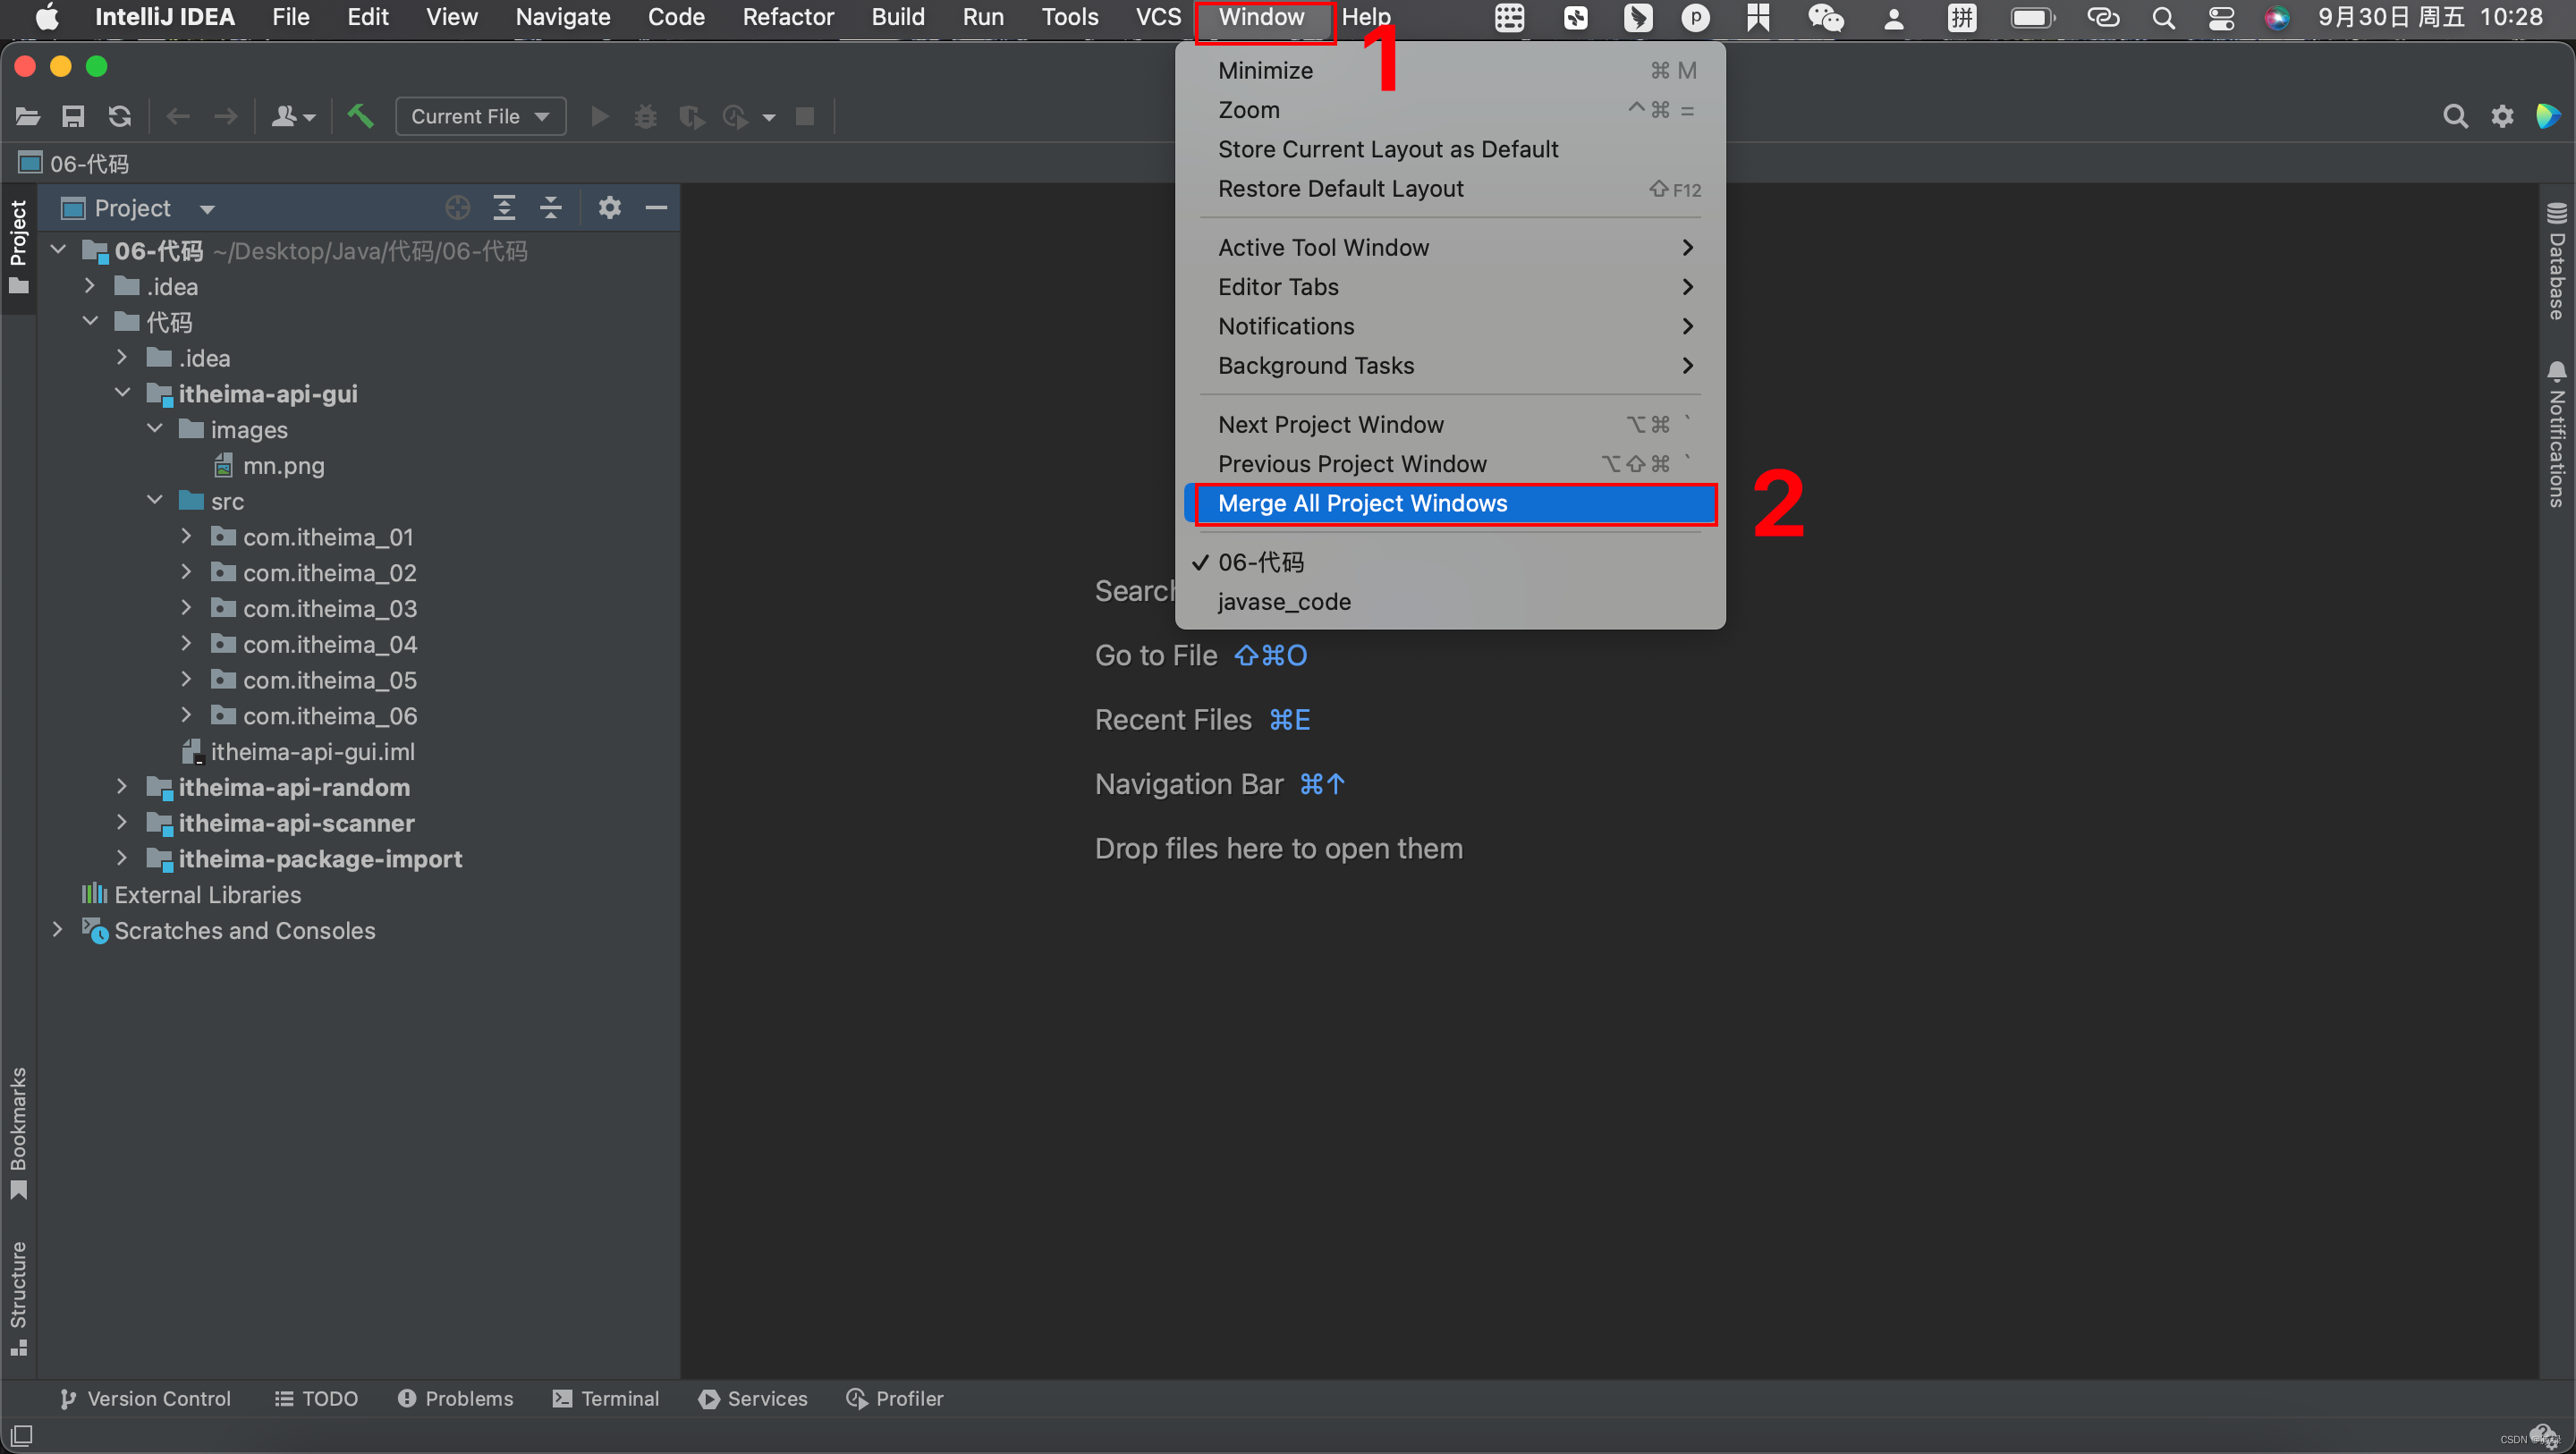Expand the itheima-api-random module
Viewport: 2576px width, 1454px height.
(122, 787)
